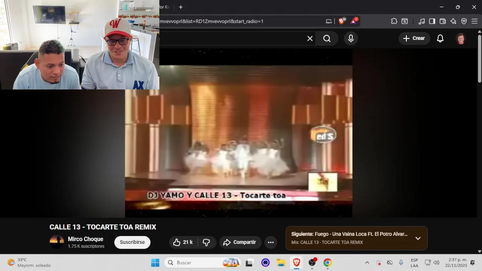This screenshot has width=482, height=271.
Task: Open Task View on the taskbar
Action: point(249,263)
